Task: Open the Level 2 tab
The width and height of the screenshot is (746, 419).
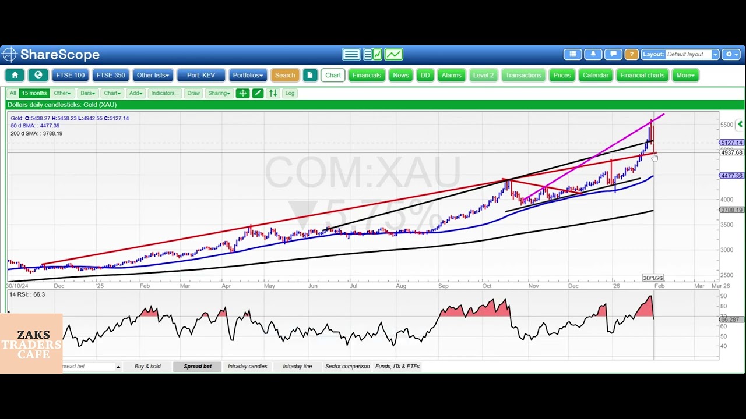Action: point(483,75)
